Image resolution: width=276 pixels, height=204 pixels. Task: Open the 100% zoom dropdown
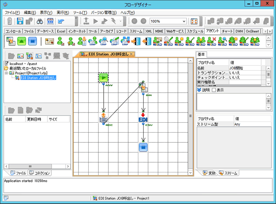184,21
